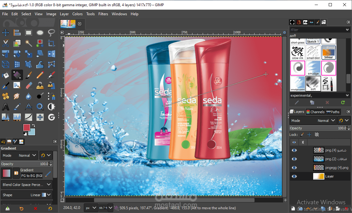
Task: Toggle visibility of the layer named Layer
Action: [294, 176]
